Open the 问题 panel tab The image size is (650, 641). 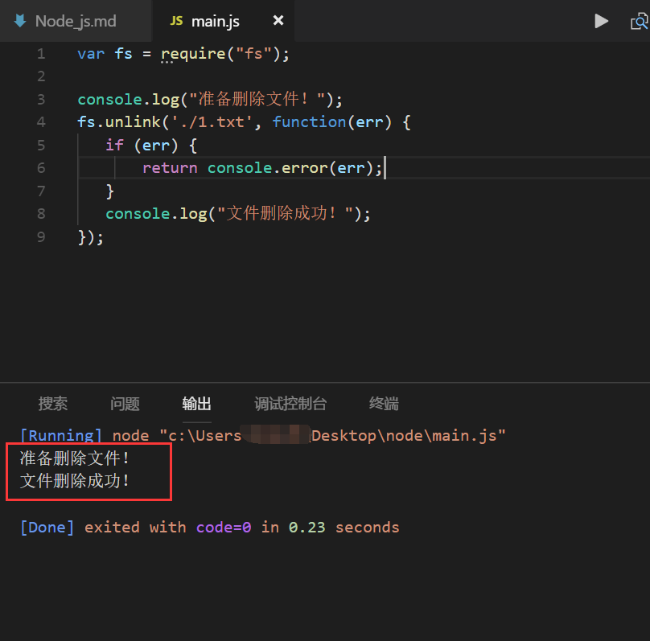(x=125, y=404)
